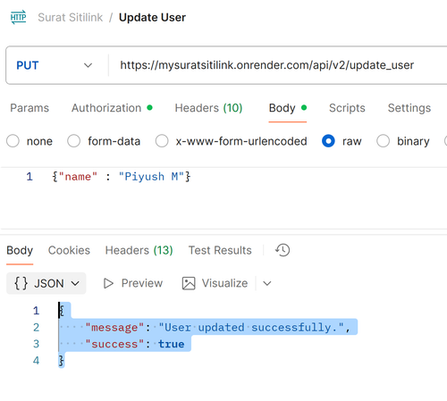The height and width of the screenshot is (401, 447).
Task: Click response line number 2
Action: coord(36,328)
